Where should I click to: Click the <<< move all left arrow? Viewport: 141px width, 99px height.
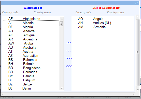[x=69, y=66]
